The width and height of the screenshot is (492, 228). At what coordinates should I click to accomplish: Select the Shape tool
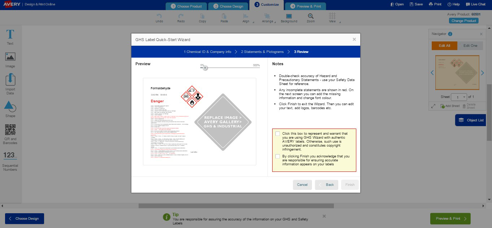[10, 109]
